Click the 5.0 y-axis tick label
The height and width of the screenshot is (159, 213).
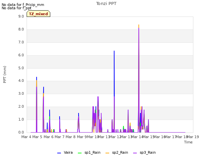click(x=21, y=68)
